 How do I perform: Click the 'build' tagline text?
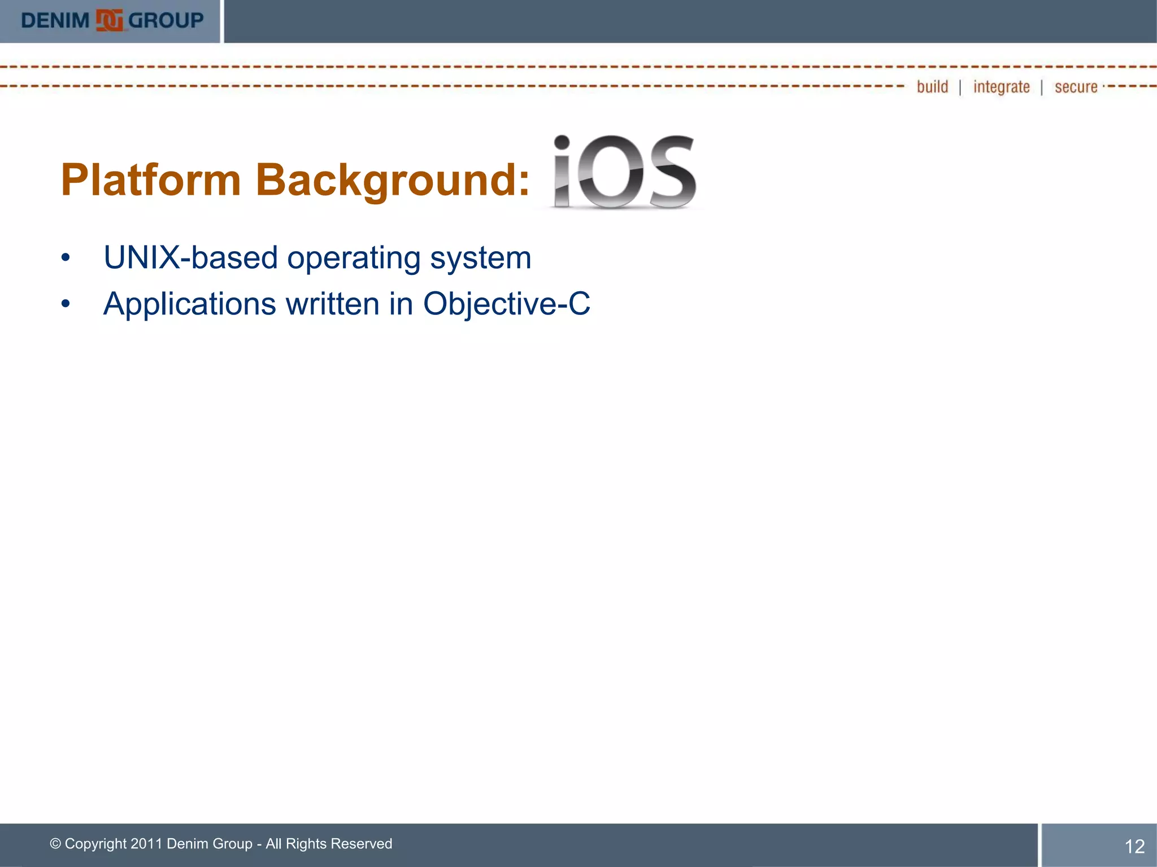pos(932,87)
